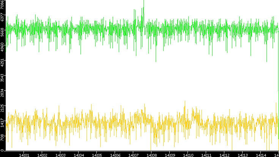The width and height of the screenshot is (279, 157).
Task: Select the 14:06 timestamp on x-axis
Action: [115, 155]
